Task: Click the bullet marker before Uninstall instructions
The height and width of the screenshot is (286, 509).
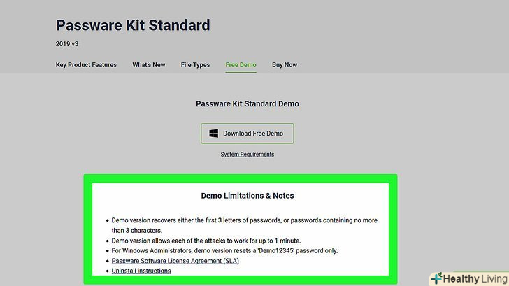Action: 106,271
